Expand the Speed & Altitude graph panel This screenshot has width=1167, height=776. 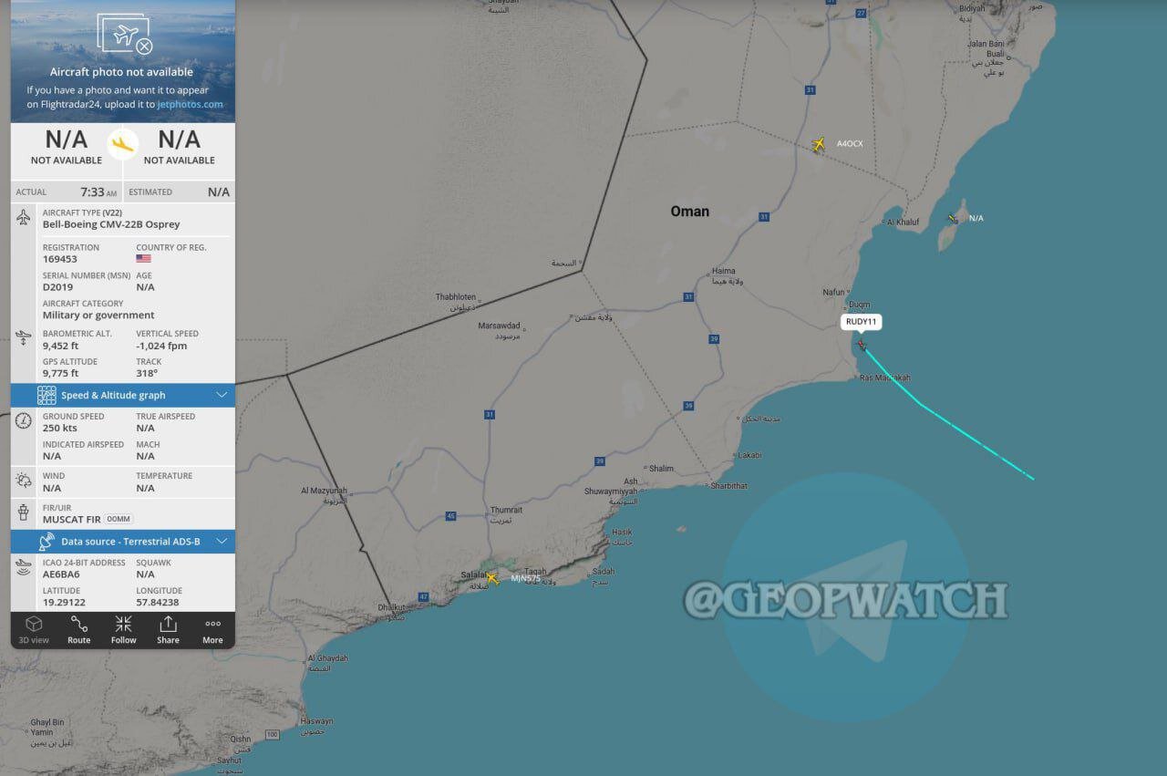point(123,395)
